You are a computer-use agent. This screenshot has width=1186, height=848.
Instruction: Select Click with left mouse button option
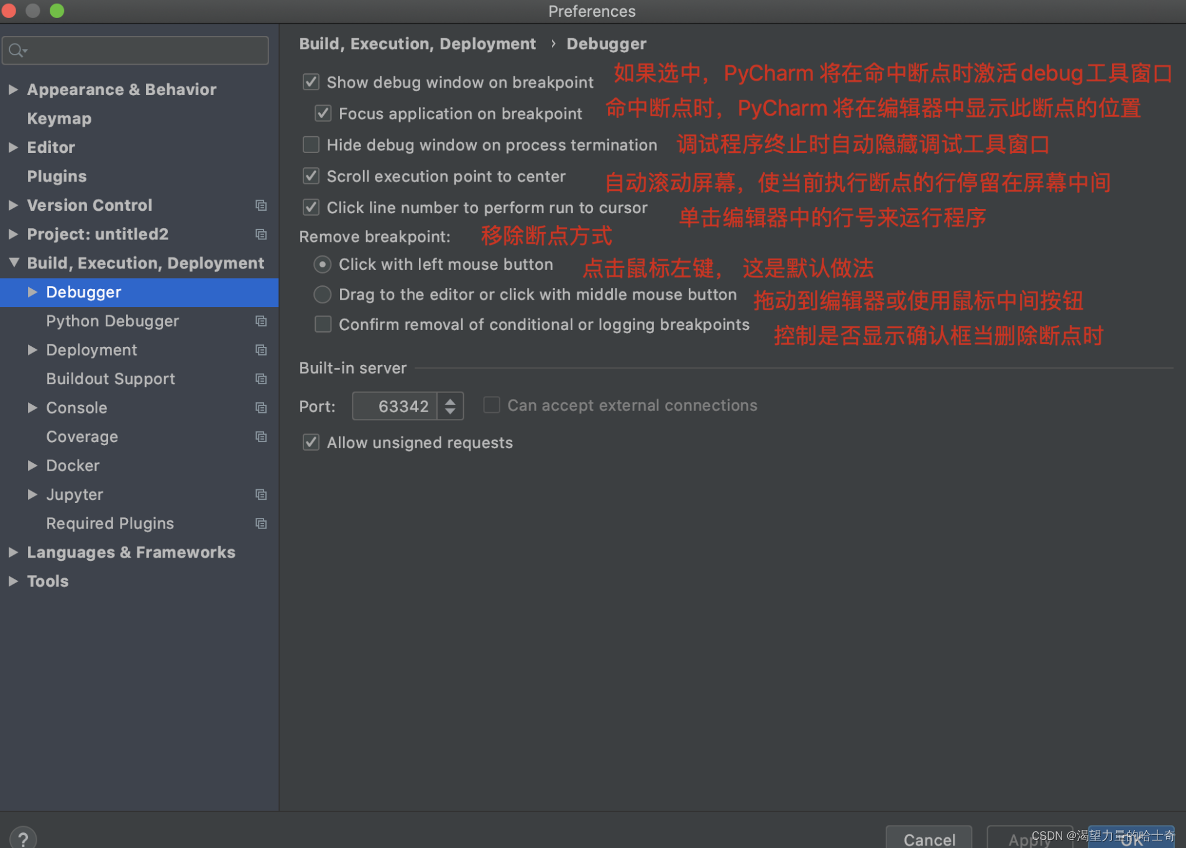(x=322, y=264)
